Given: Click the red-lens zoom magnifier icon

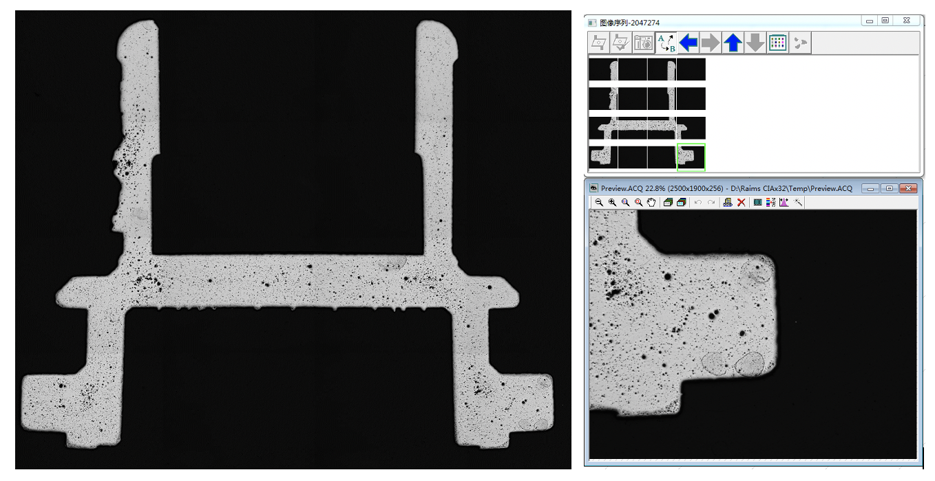Looking at the screenshot, I should click(x=638, y=202).
